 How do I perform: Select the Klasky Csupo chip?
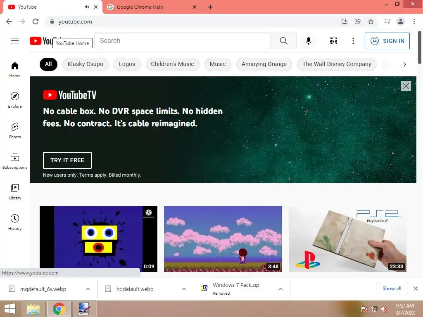point(85,64)
